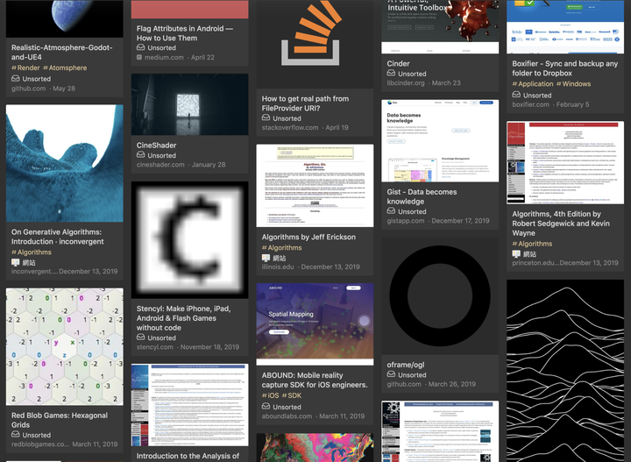Open the 'Cinder' bookmark title
Screen dimensions: 631x462
click(398, 64)
